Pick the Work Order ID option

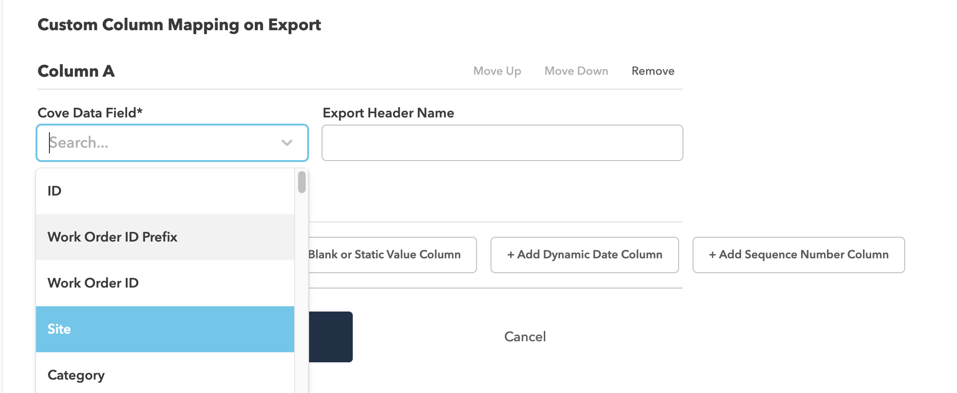click(165, 283)
